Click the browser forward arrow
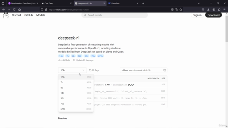The width and height of the screenshot is (228, 128). (9, 10)
